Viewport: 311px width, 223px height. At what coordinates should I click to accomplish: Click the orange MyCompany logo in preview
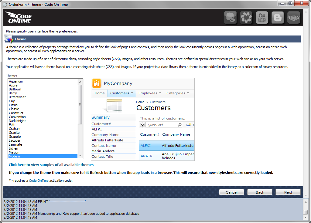coord(97,83)
